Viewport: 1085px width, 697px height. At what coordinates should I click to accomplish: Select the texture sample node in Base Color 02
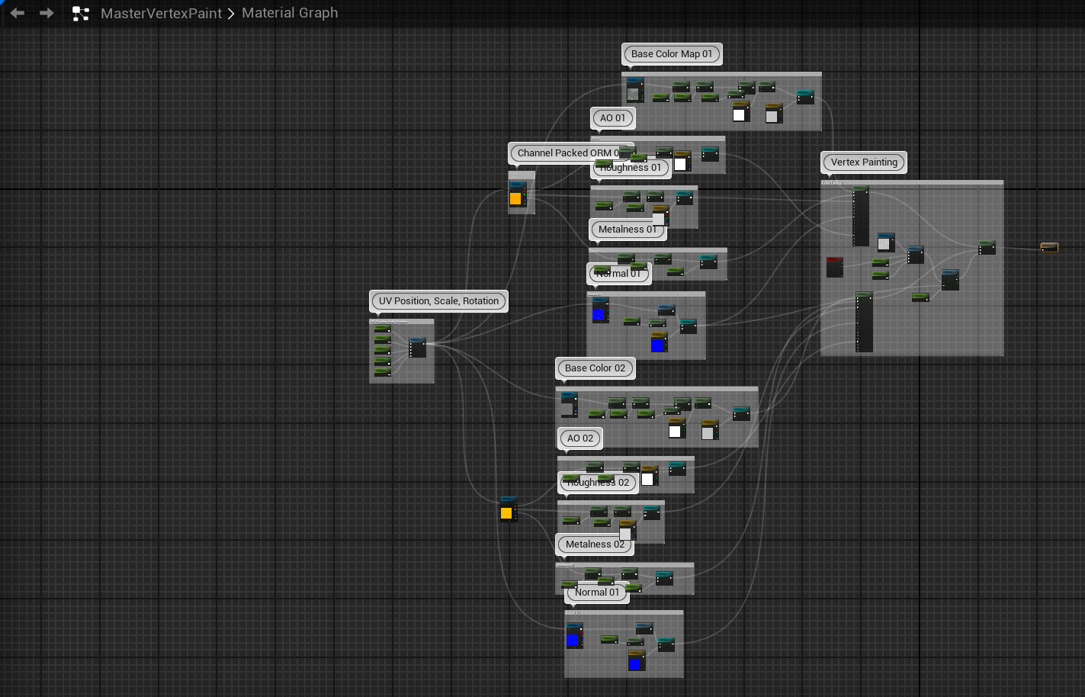569,405
